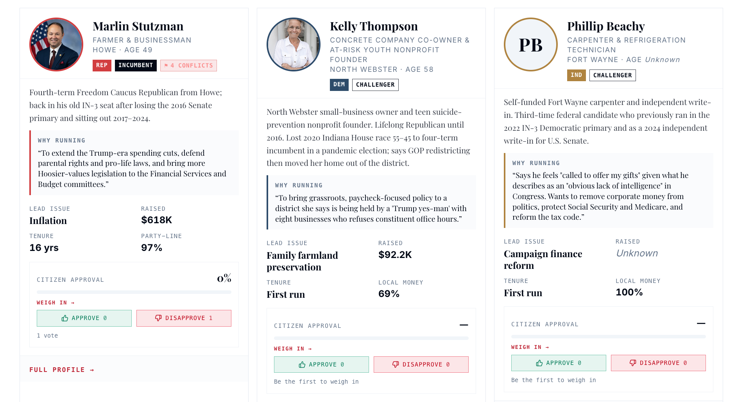Click the Incumbent tag on Stutzman
This screenshot has width=745, height=402.
136,66
